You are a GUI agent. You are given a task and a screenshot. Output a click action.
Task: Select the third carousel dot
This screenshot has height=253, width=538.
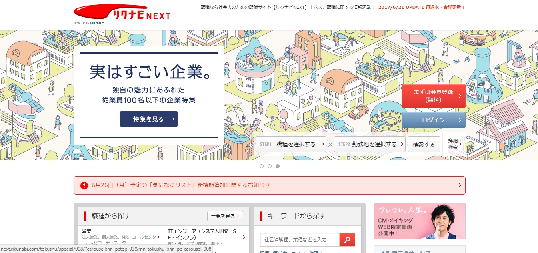point(278,165)
